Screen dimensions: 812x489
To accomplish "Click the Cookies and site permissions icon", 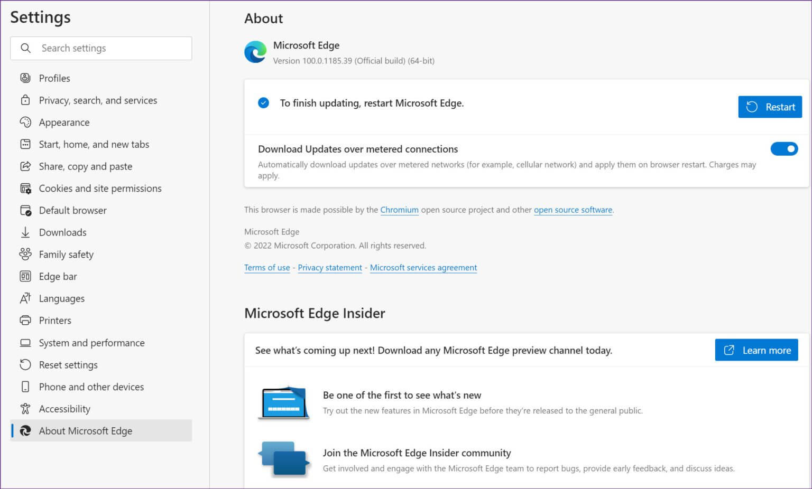I will point(25,189).
